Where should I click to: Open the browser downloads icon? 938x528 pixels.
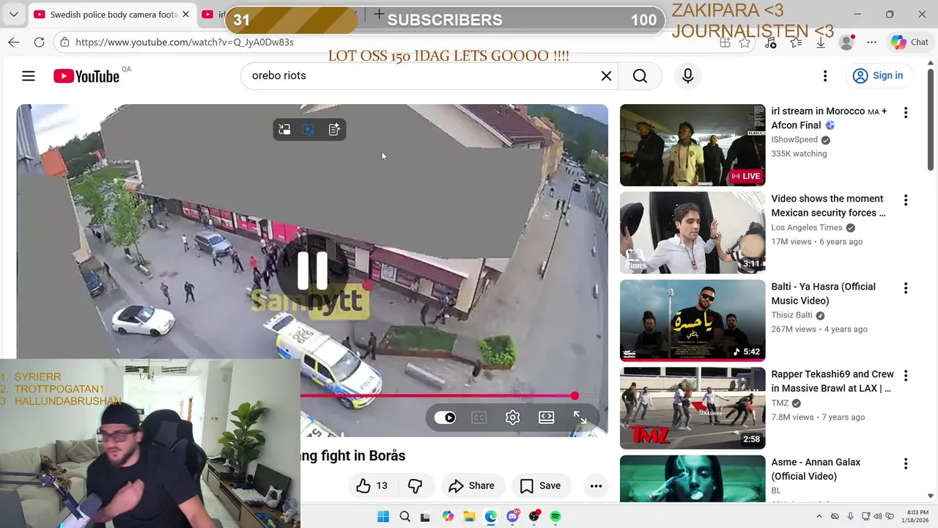click(x=821, y=43)
